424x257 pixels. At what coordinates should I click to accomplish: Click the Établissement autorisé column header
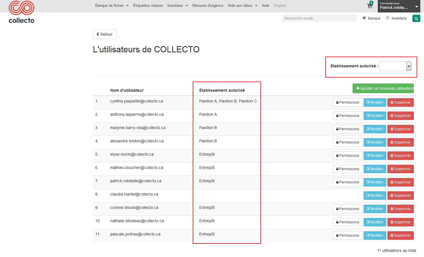tap(222, 90)
